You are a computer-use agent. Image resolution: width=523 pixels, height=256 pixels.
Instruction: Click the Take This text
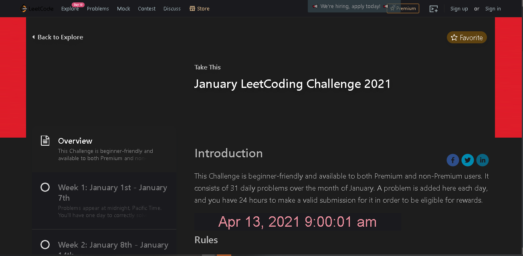pyautogui.click(x=208, y=67)
